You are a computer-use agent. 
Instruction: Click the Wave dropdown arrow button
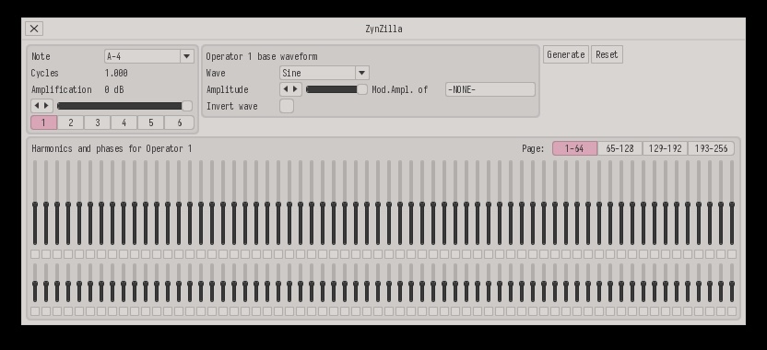click(362, 73)
